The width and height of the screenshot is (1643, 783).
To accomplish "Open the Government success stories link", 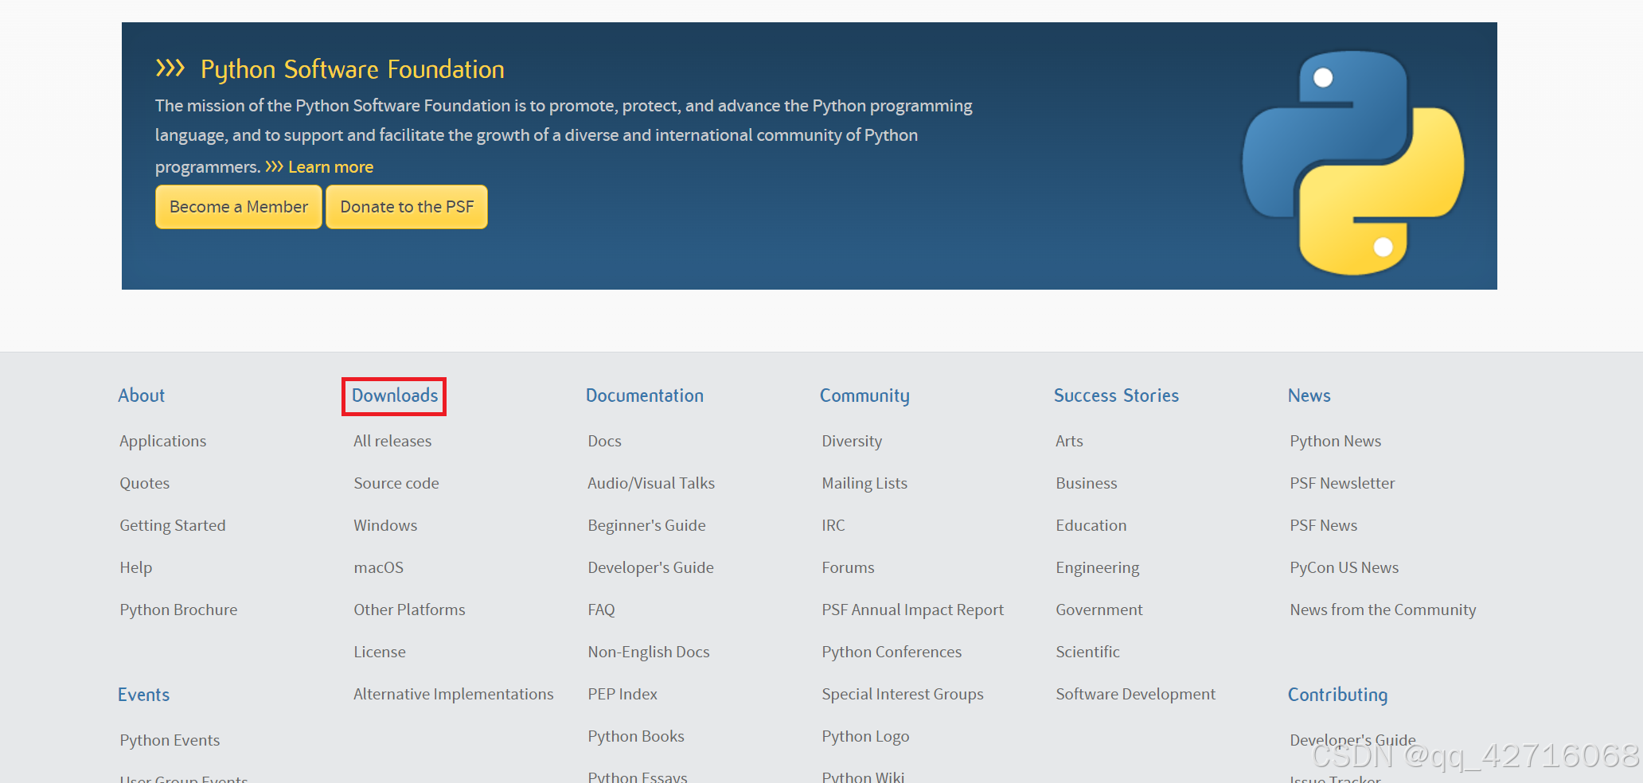I will pos(1099,610).
